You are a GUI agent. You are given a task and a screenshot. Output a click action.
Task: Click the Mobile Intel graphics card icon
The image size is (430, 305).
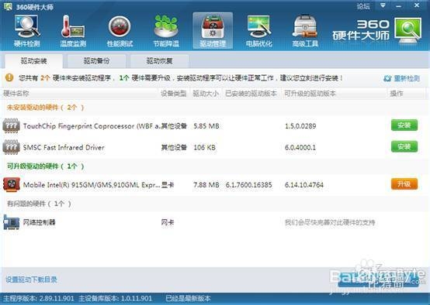[11, 185]
